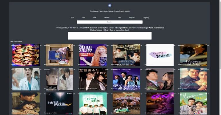Open the man and woman face-to-face poster

(160, 79)
